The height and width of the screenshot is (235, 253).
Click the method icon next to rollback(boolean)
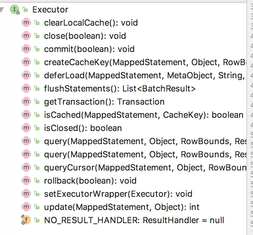[x=26, y=181]
